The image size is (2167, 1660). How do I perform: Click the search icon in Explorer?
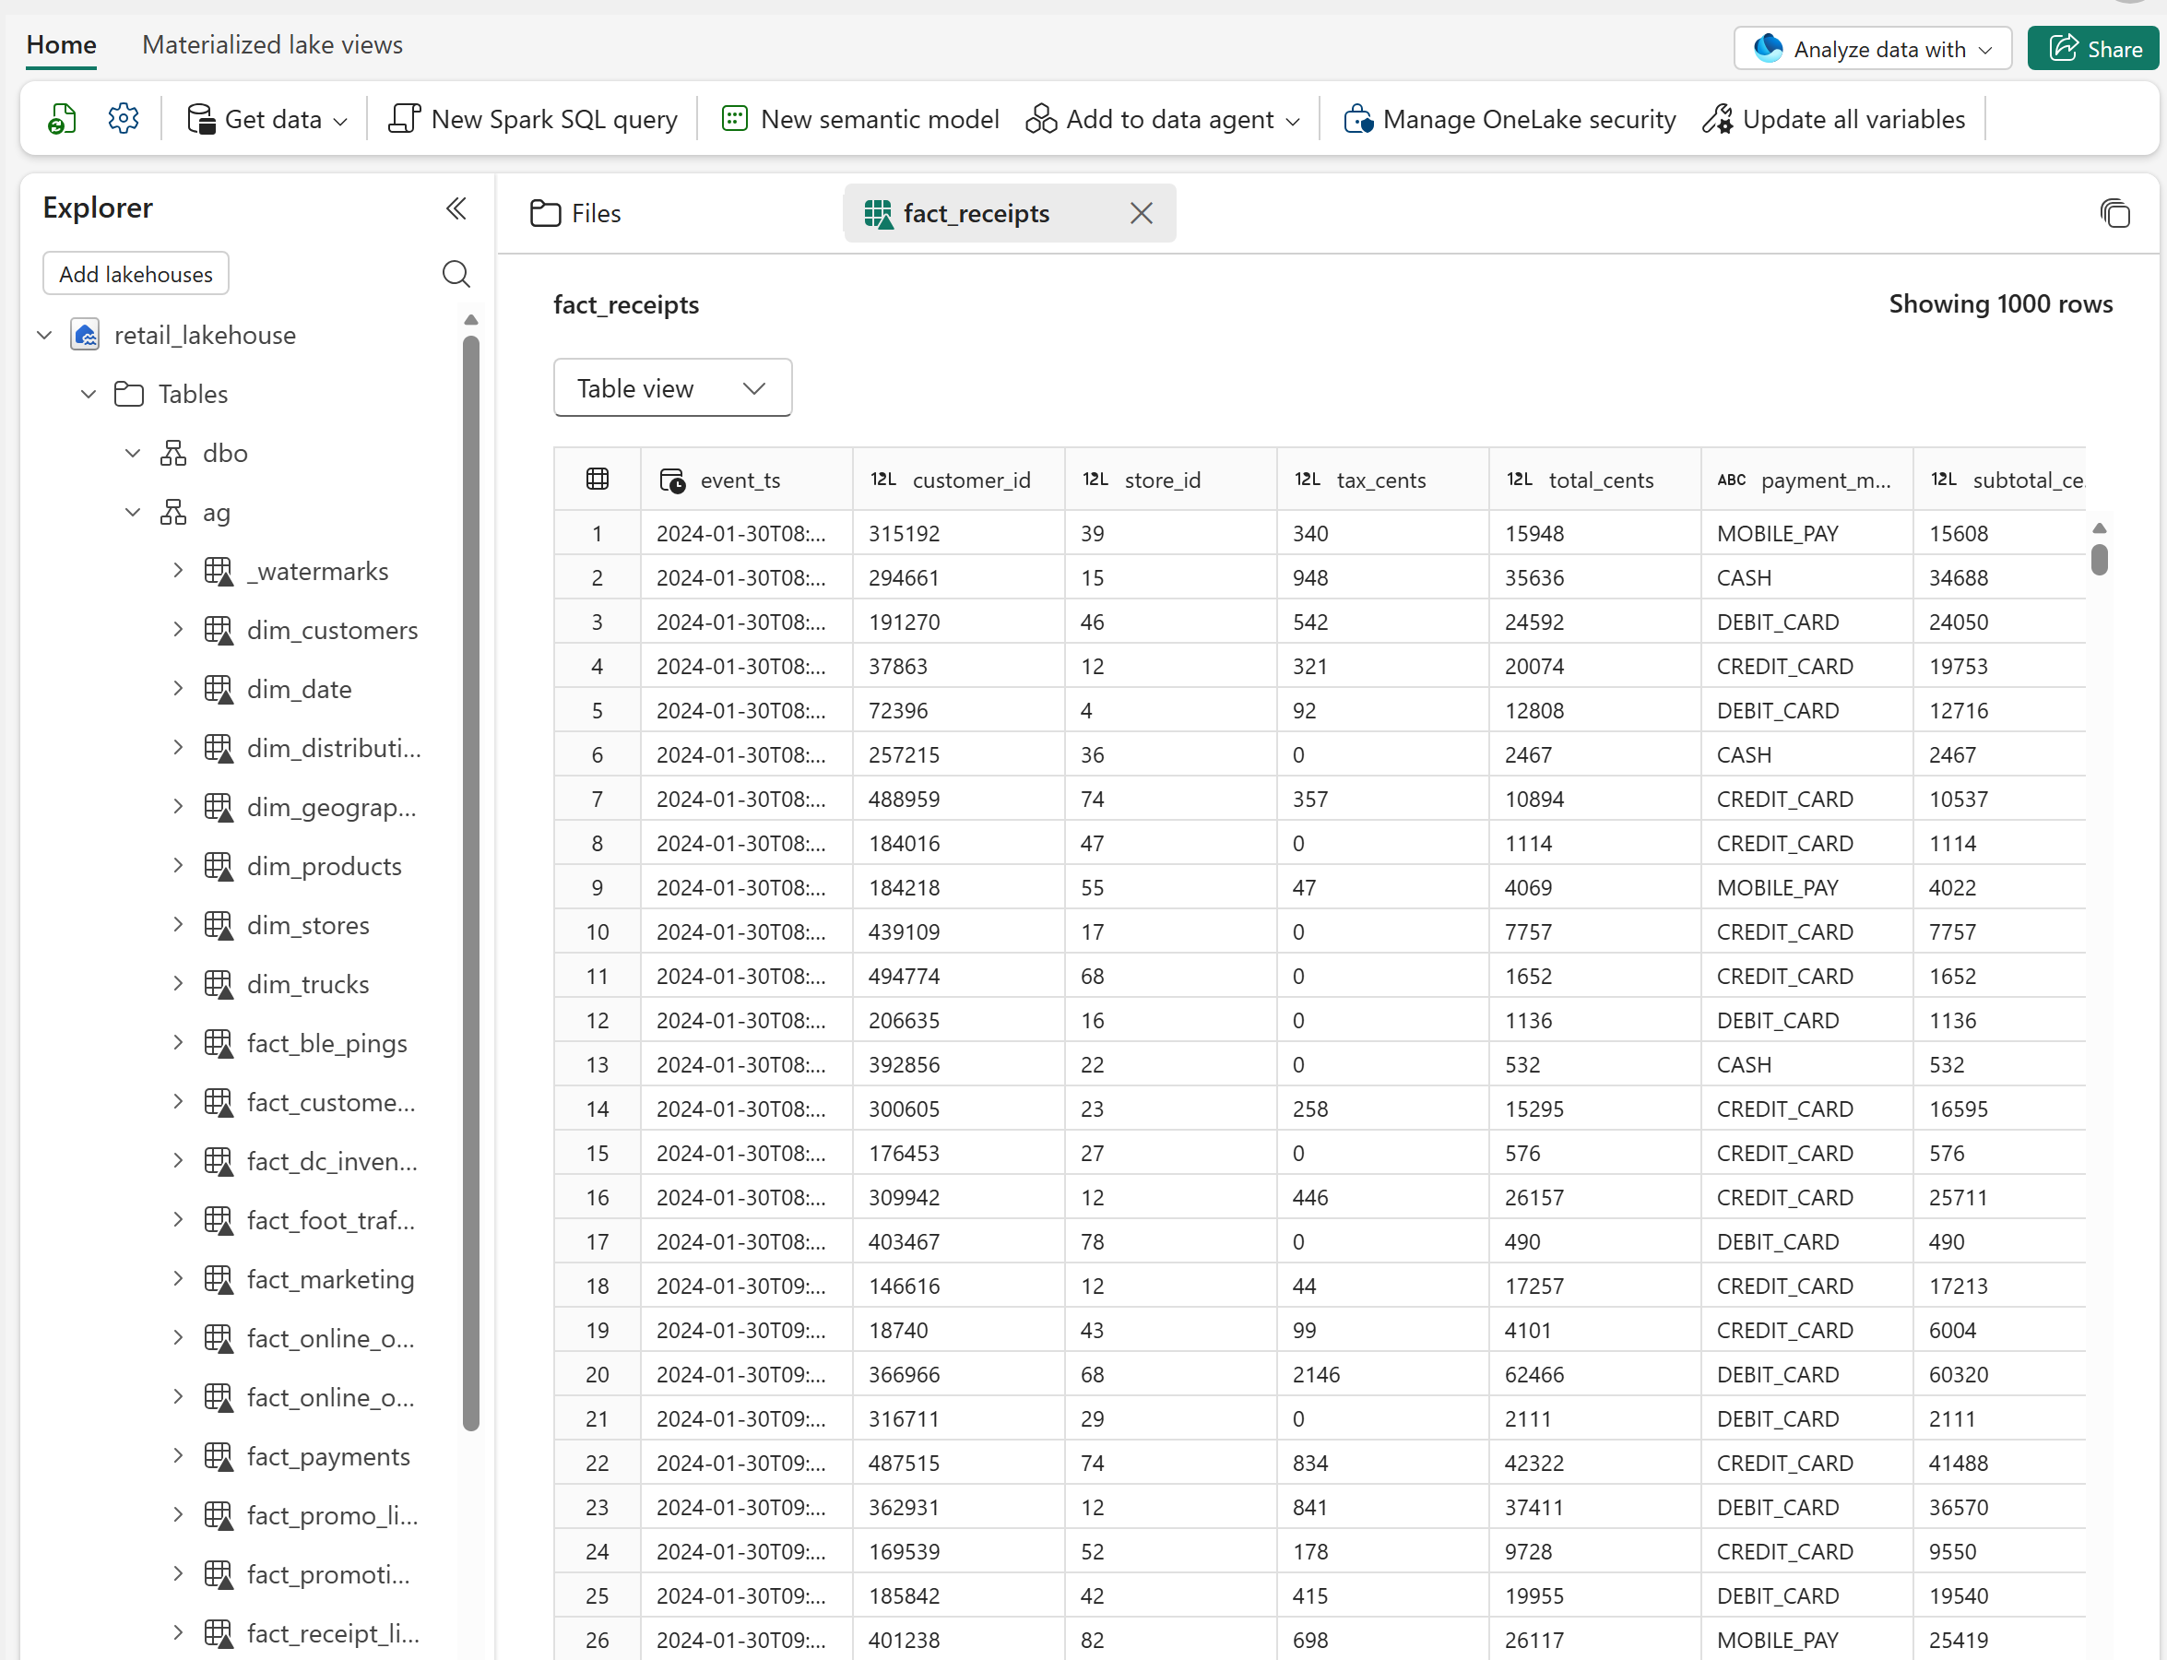(x=456, y=274)
